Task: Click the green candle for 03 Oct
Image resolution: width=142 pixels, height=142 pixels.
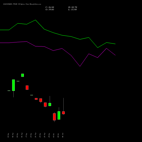Action: click(x=59, y=115)
